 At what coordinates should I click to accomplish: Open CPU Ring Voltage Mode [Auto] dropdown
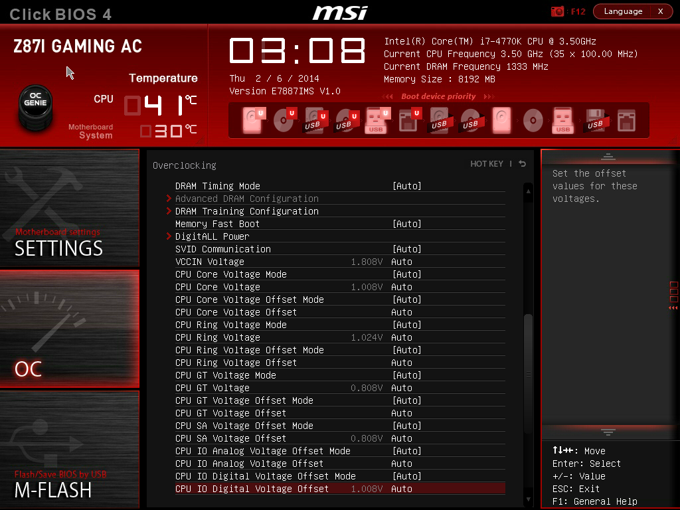(x=407, y=324)
